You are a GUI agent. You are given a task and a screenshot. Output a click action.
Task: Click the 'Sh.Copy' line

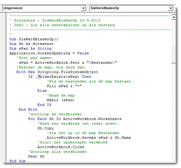46,128
